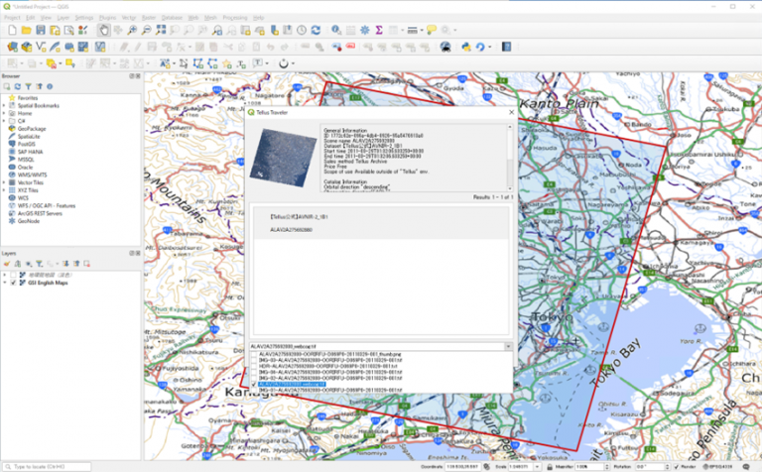Open the Statistical Summary sigma icon

pyautogui.click(x=379, y=31)
